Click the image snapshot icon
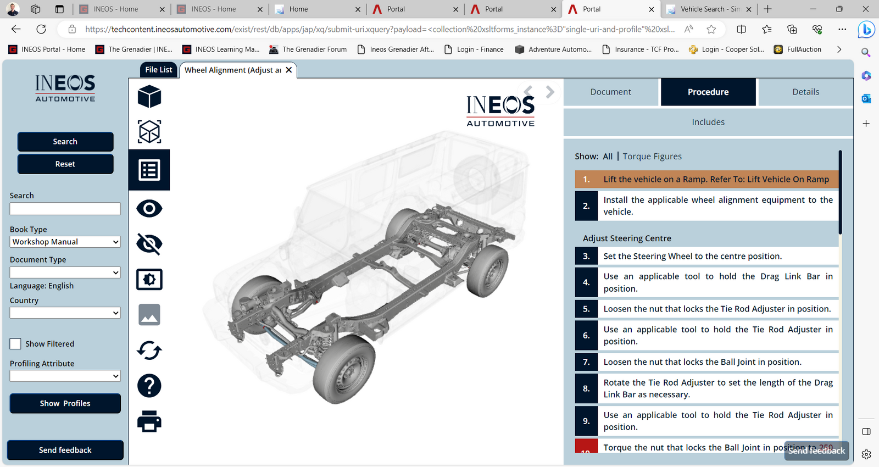 [149, 315]
